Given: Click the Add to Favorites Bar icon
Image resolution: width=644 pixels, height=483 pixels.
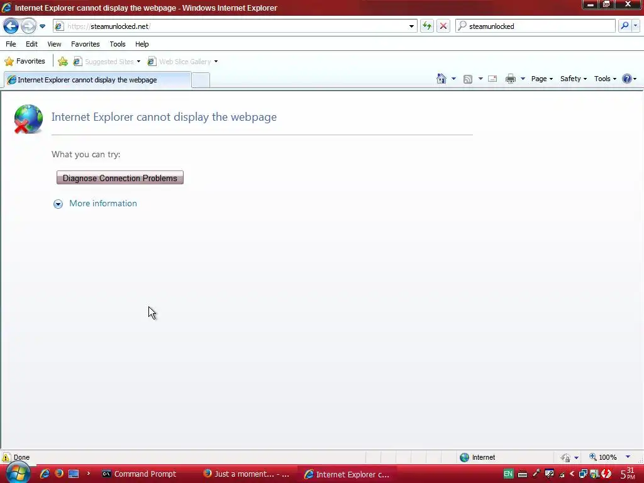Looking at the screenshot, I should 63,62.
